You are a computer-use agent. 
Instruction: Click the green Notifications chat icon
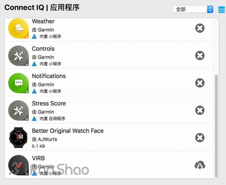(18, 83)
